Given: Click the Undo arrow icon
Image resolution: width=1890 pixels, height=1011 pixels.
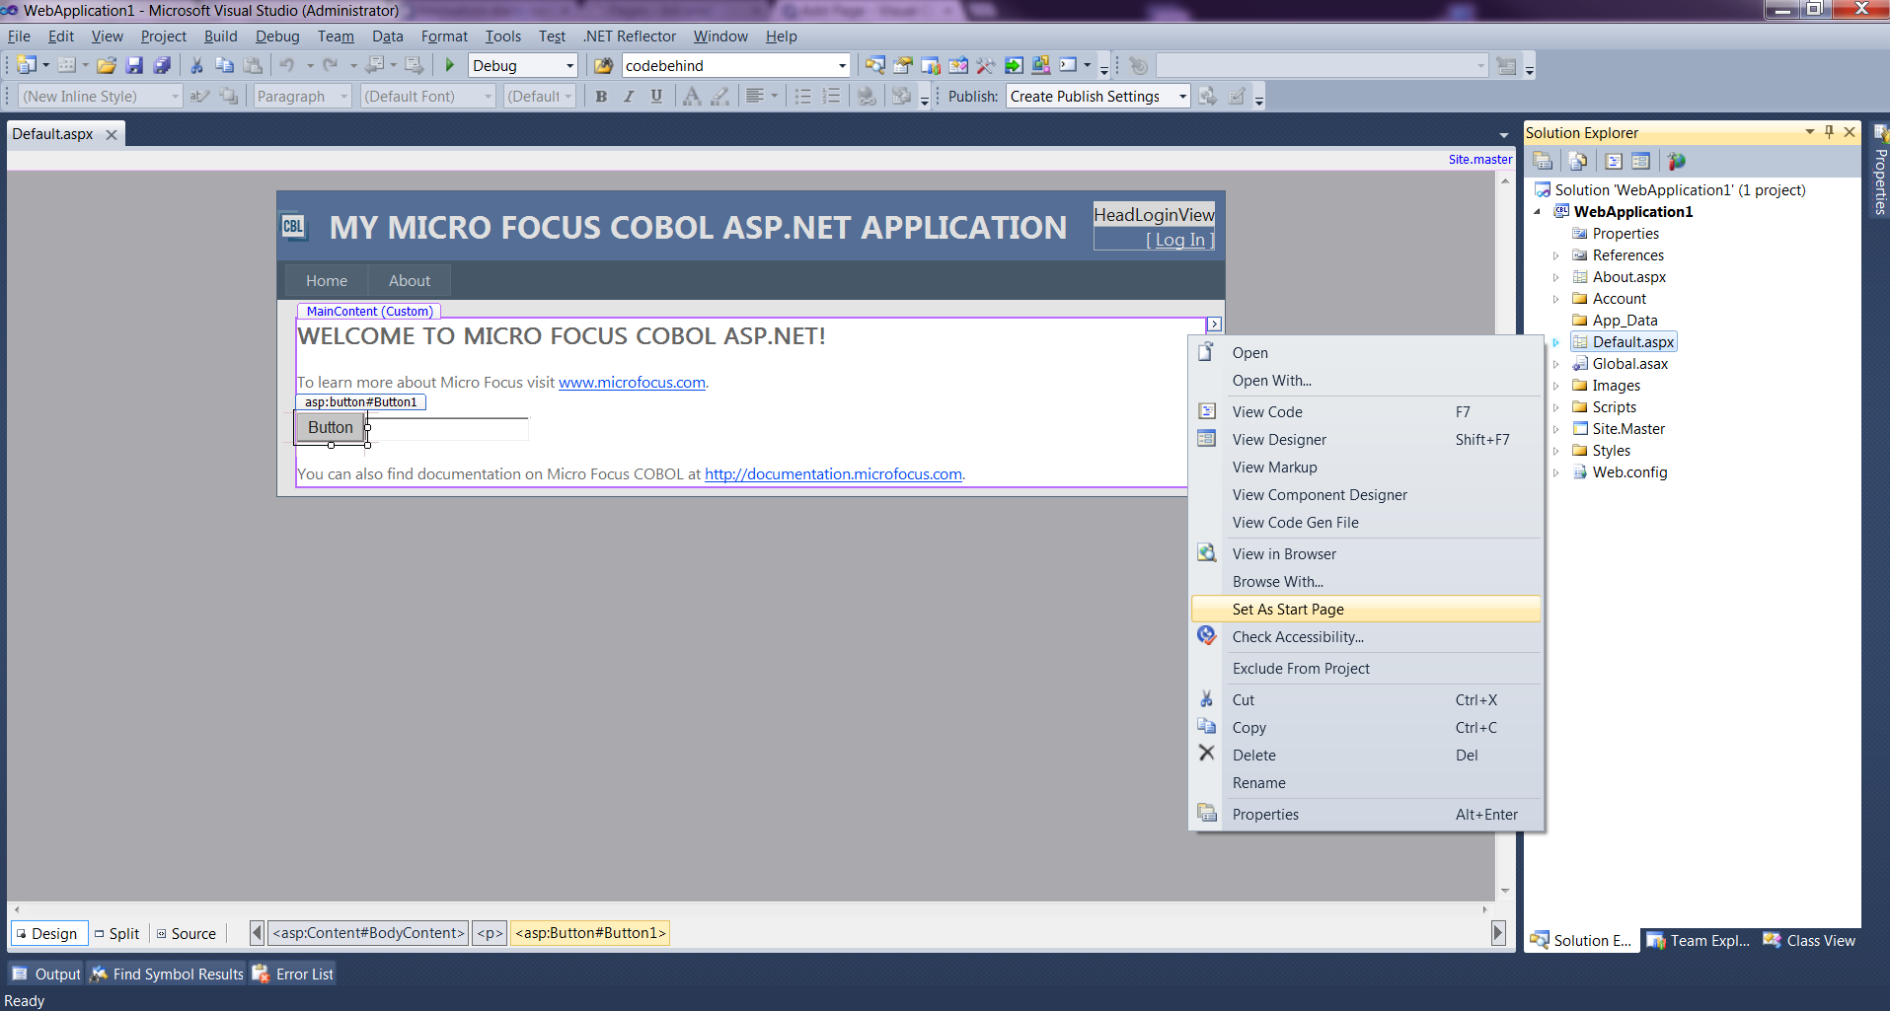Looking at the screenshot, I should coord(286,65).
